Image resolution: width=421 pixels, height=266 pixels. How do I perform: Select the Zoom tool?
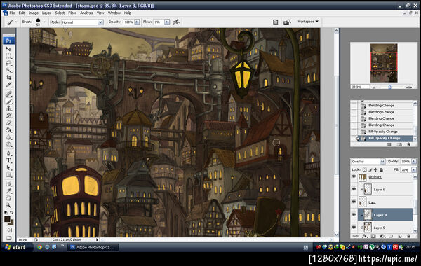(8, 206)
